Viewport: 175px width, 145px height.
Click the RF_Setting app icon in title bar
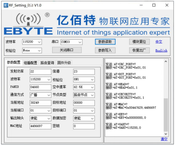point(6,5)
